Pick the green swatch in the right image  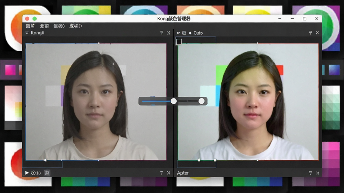pyautogui.click(x=221, y=75)
